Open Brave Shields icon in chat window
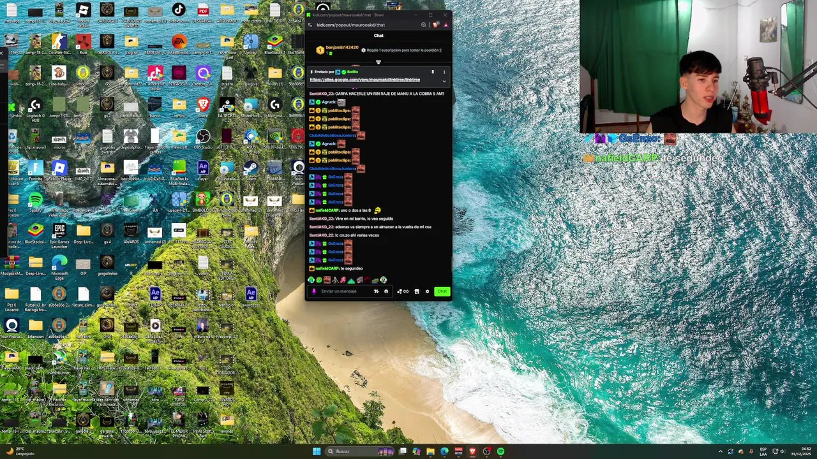 (436, 25)
